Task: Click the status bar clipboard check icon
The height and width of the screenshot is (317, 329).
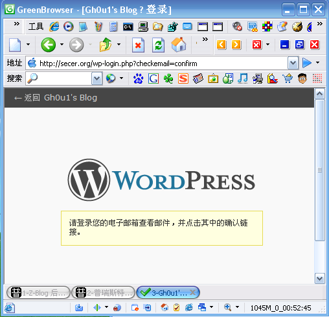Action: pyautogui.click(x=176, y=307)
